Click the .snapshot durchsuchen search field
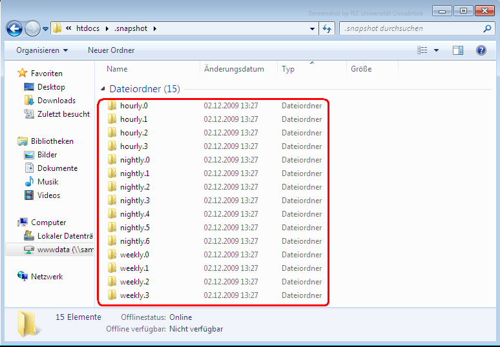 point(410,28)
